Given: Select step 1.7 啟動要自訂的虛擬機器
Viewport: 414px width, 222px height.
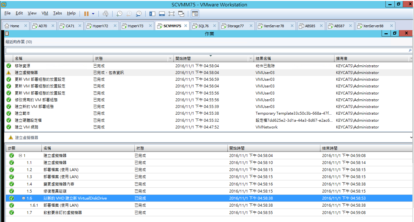Looking at the screenshot, I should coord(209,212).
